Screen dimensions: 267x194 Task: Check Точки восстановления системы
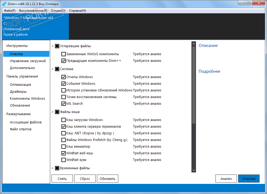click(63, 97)
